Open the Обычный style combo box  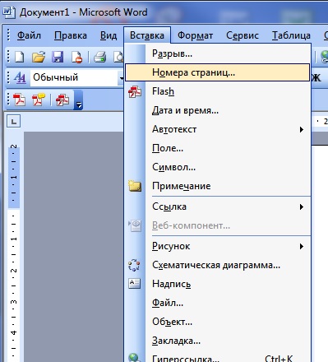(78, 77)
